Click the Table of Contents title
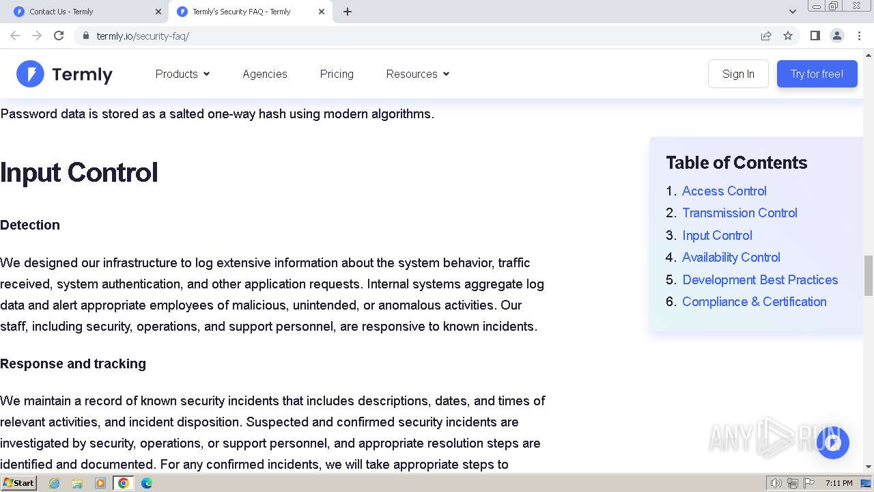Viewport: 874px width, 492px height. (736, 163)
